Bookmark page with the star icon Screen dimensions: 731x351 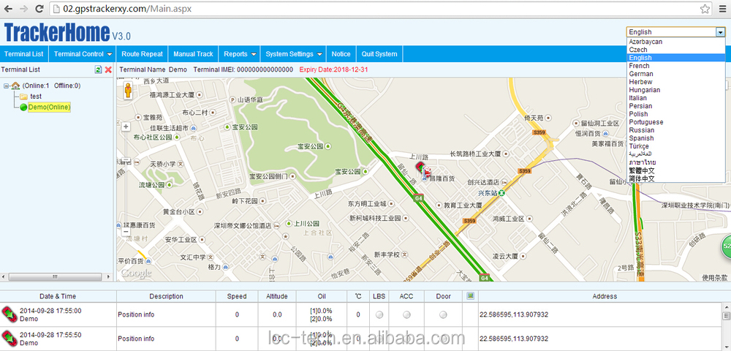click(x=705, y=8)
